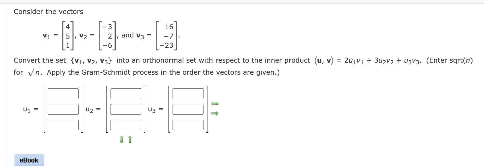Click the vector v1 matrix display
The width and height of the screenshot is (484, 167).
tap(67, 35)
